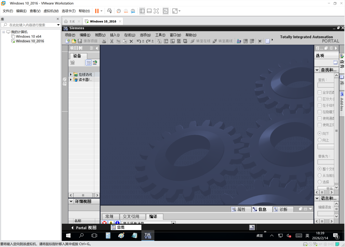Open VMware 虚拟机(M) menu
The width and height of the screenshot is (345, 247).
tap(51, 11)
